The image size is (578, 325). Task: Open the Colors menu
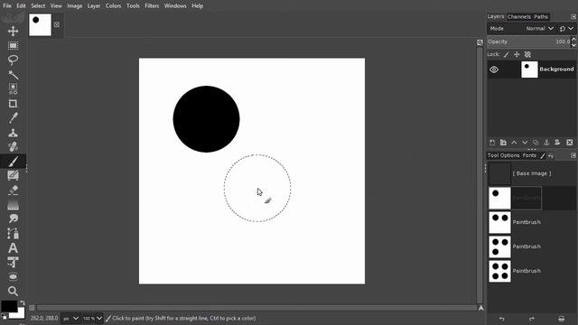coord(113,6)
